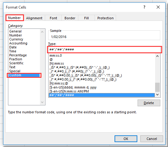Click Category list scroll down arrow
Image resolution: width=168 pixels, height=147 pixels.
click(42, 102)
